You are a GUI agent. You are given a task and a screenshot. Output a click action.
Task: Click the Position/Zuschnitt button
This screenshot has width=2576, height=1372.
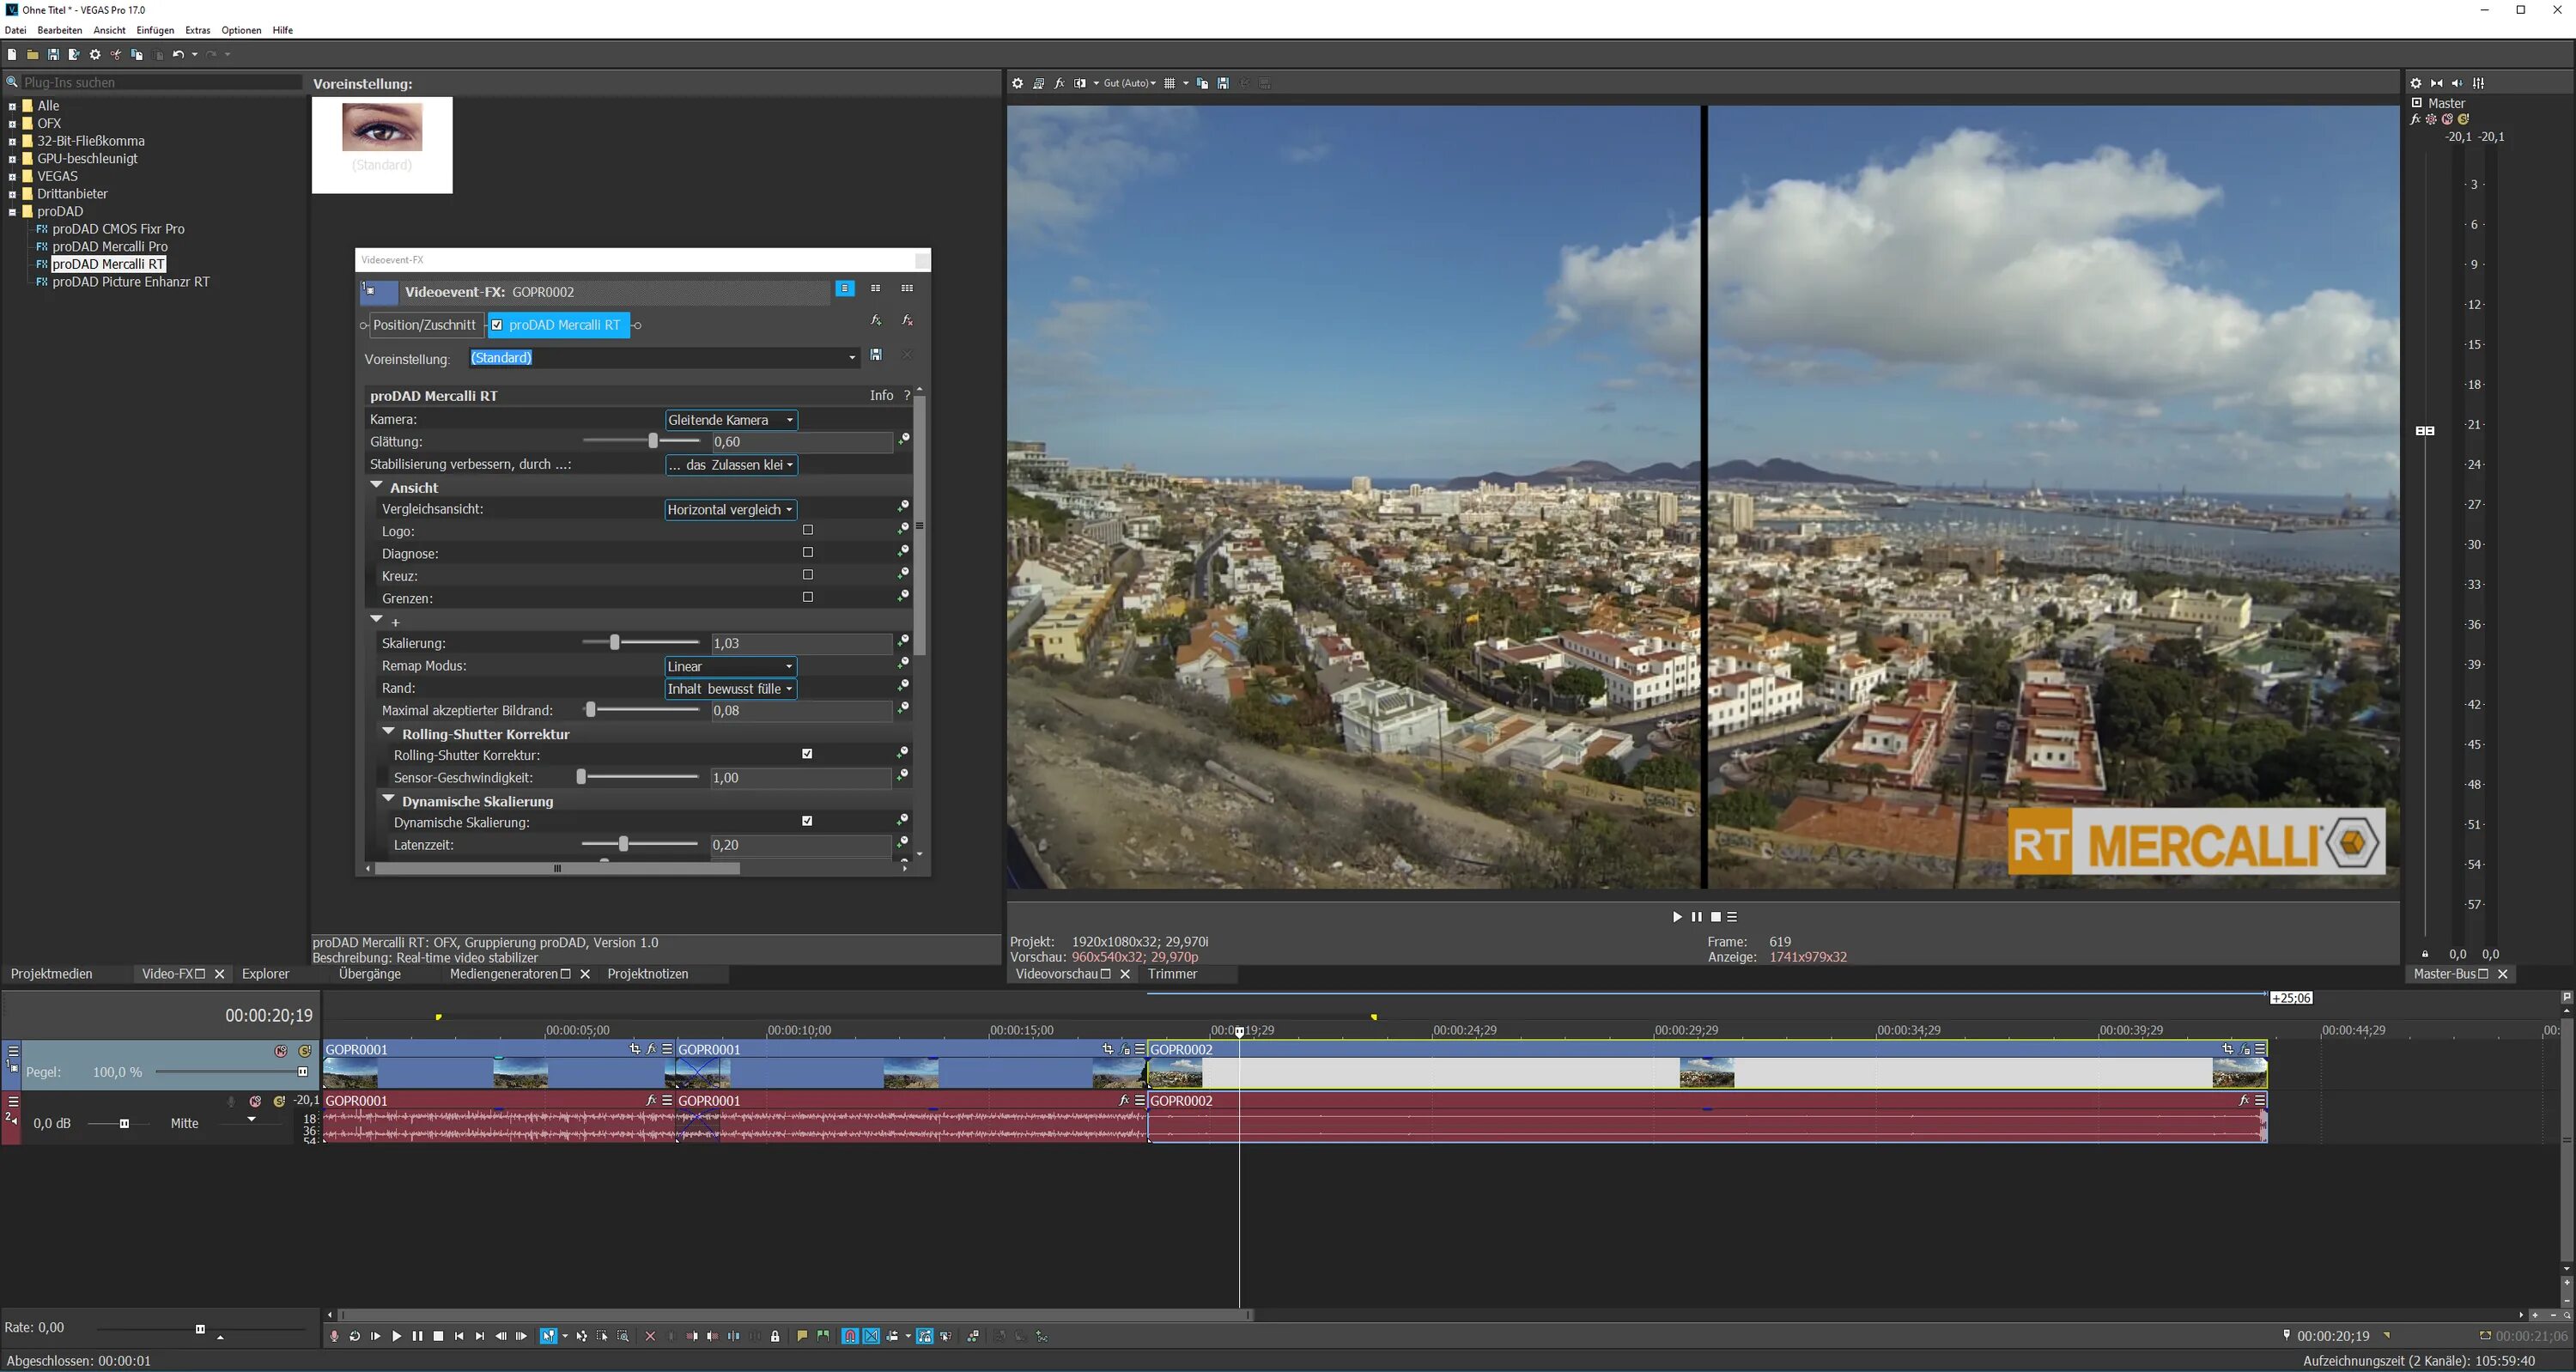point(424,325)
